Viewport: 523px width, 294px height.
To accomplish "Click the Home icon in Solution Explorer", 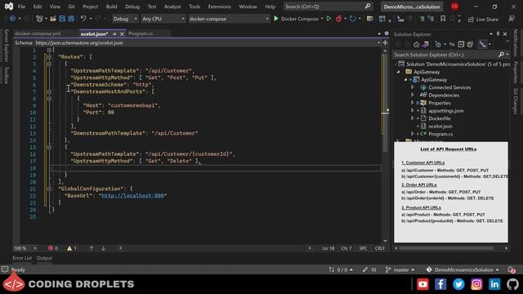I will pyautogui.click(x=416, y=44).
